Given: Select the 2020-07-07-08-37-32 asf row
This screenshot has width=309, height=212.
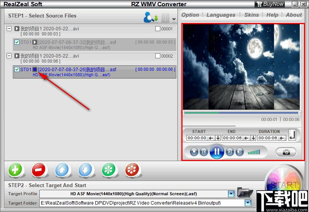Looking at the screenshot, I should click(x=95, y=44).
